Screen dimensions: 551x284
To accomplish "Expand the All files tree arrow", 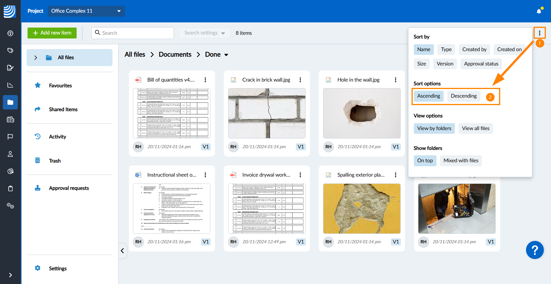I will (36, 58).
